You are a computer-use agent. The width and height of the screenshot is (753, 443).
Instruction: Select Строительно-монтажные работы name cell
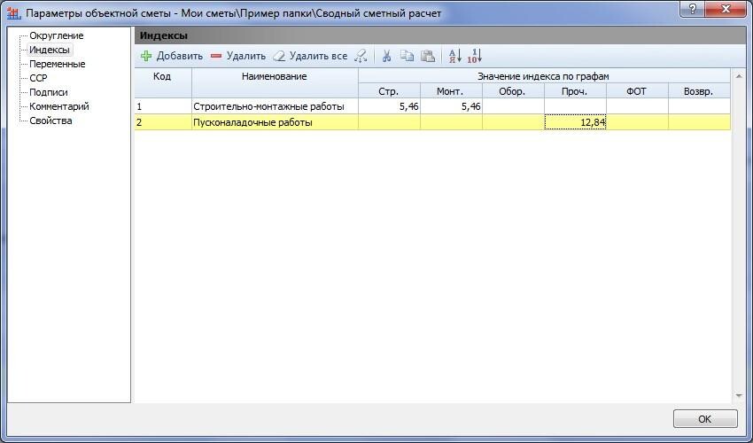(275, 106)
